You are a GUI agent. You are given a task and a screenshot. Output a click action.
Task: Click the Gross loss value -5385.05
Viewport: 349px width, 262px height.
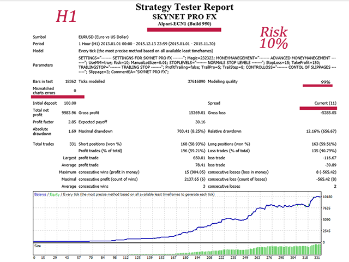328,113
